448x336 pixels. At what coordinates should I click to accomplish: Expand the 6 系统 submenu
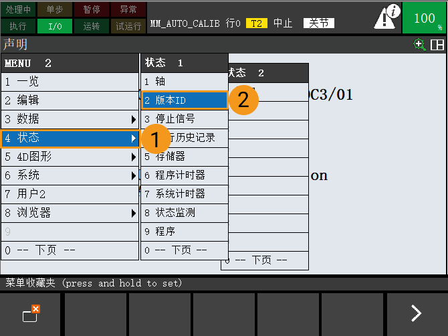coord(70,175)
